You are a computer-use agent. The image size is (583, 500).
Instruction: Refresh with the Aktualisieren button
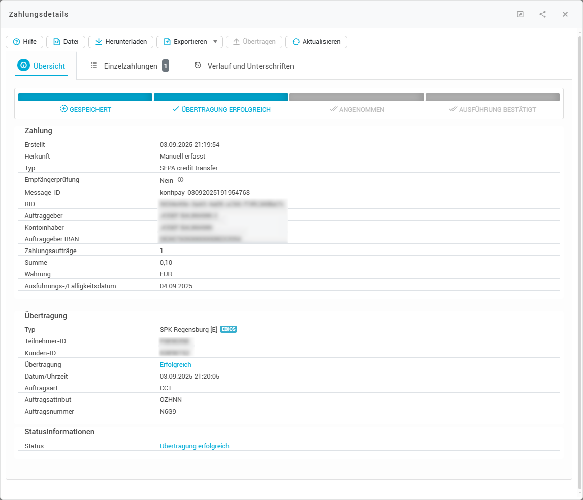(x=316, y=42)
